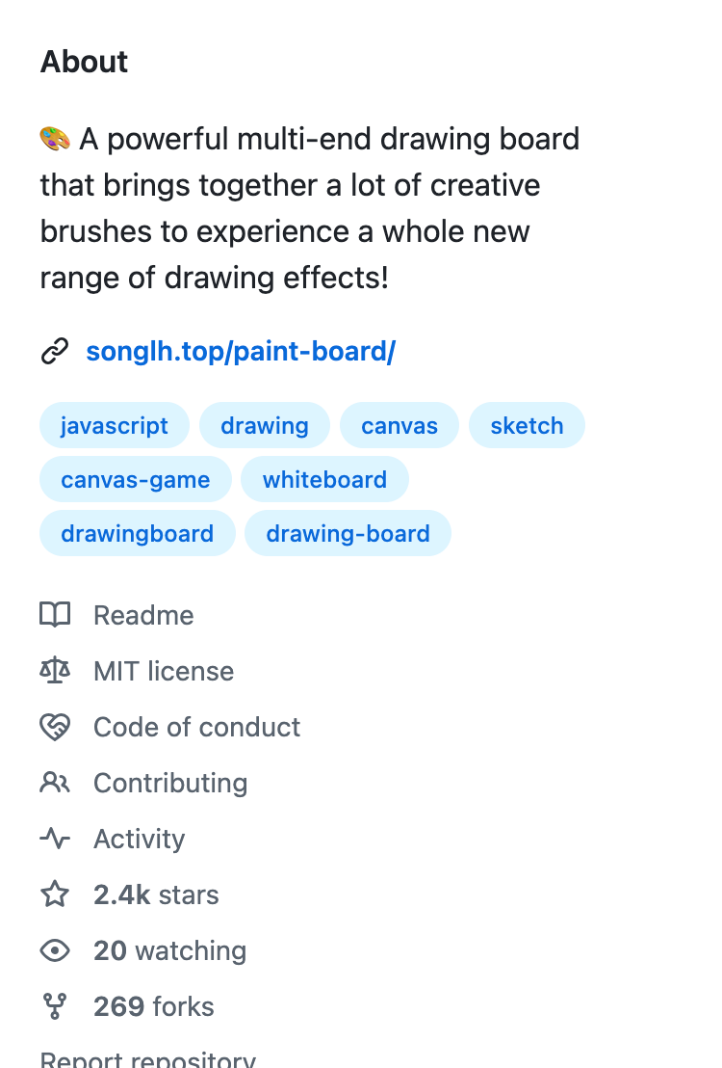
Task: Click the forks branch icon
Action: [55, 1006]
